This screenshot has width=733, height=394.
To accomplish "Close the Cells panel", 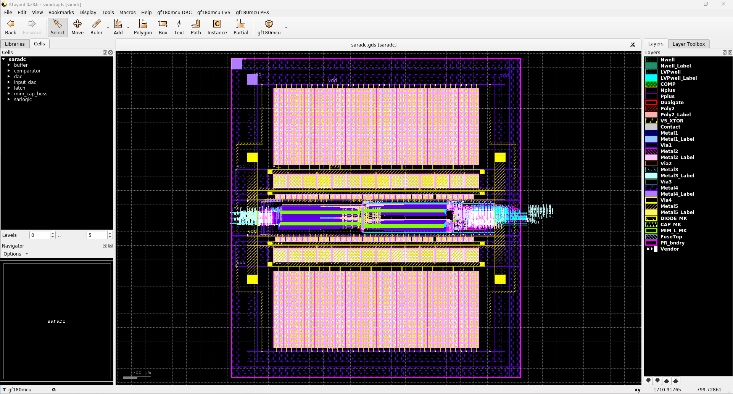I will click(110, 53).
